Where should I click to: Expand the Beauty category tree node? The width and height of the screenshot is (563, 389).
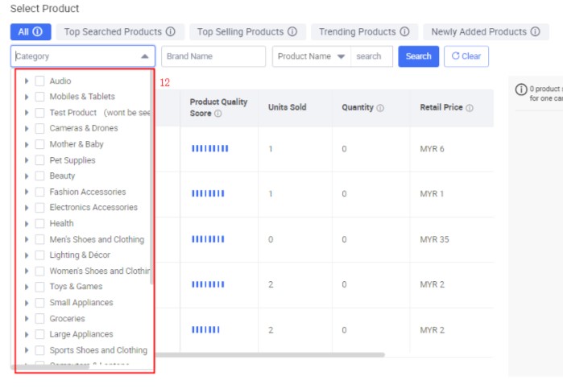[x=27, y=176]
